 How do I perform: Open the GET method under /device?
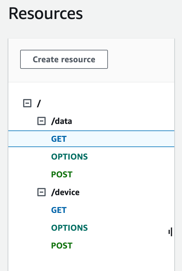[59, 210]
